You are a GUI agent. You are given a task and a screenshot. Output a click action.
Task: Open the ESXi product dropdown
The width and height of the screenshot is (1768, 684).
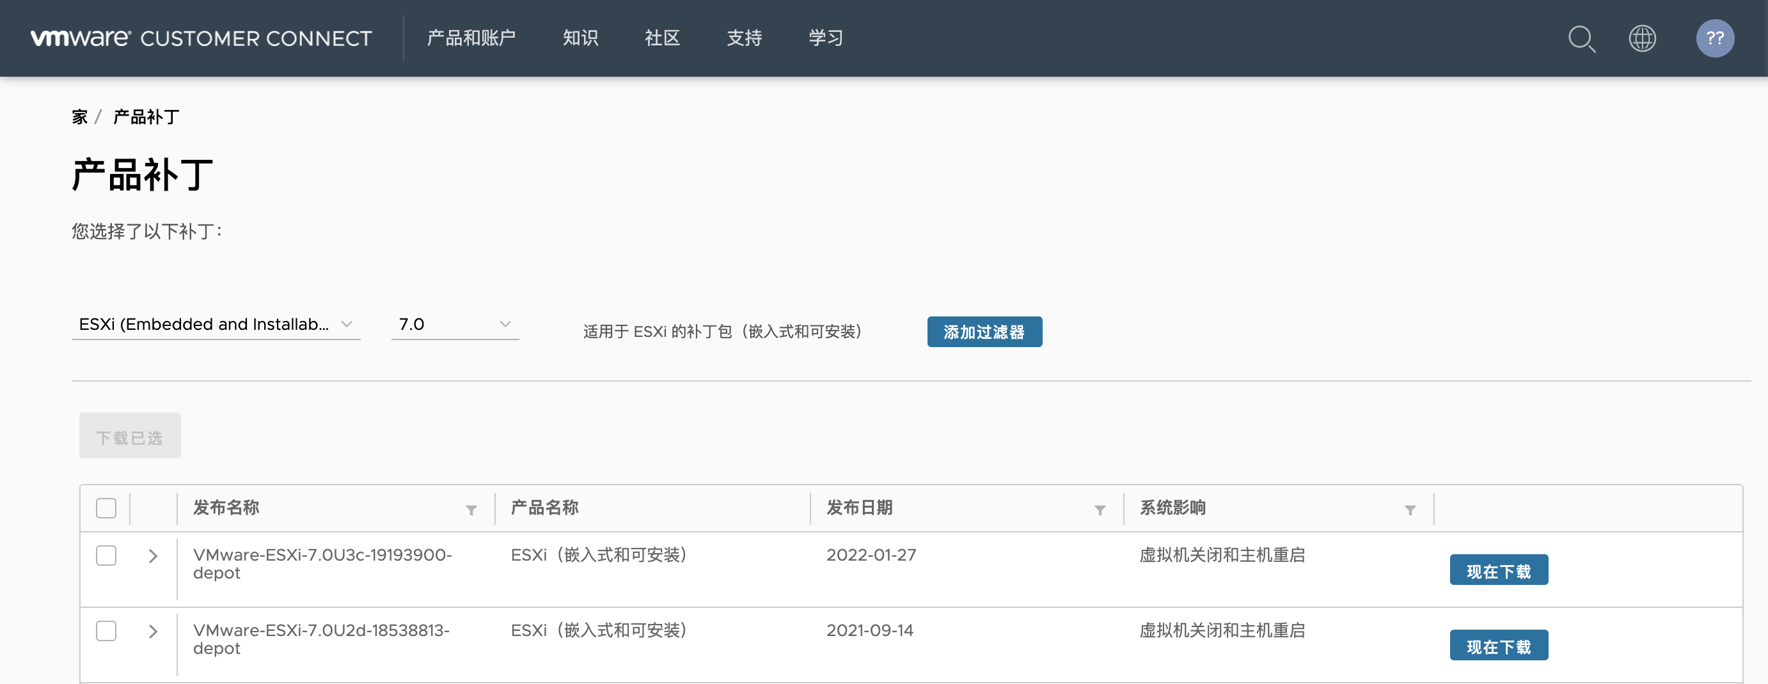click(216, 325)
